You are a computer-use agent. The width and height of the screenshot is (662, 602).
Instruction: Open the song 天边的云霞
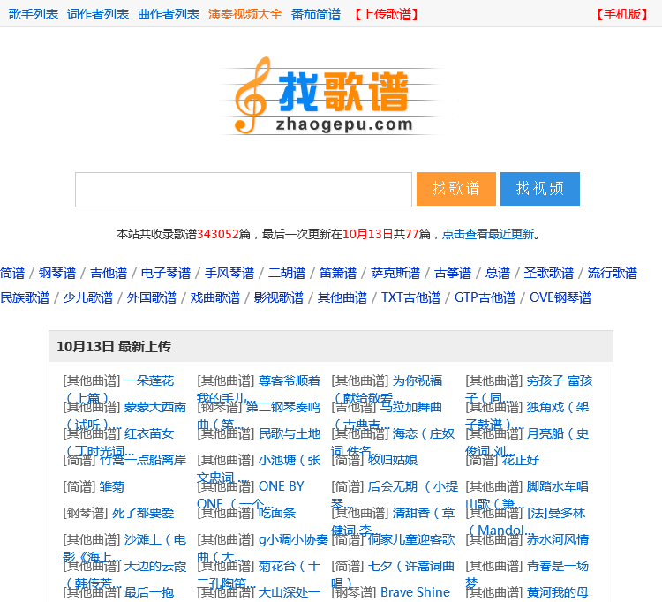(x=155, y=566)
